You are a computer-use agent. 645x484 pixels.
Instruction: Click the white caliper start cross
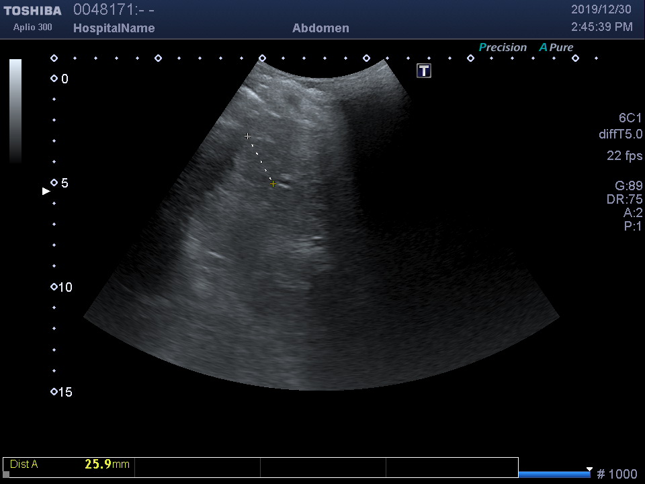tap(248, 136)
